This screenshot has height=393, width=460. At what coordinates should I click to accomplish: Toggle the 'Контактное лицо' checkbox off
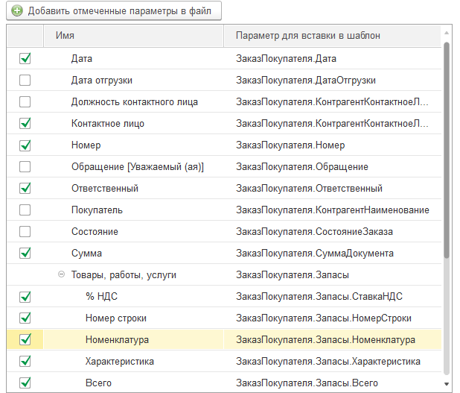pos(25,123)
